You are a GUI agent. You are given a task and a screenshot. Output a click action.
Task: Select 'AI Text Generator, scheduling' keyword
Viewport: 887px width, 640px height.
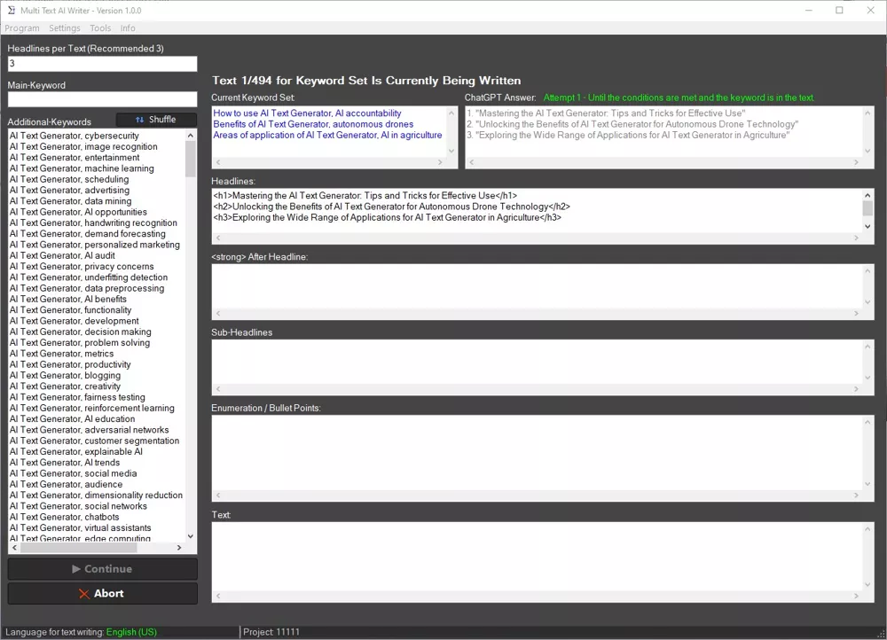coord(69,179)
